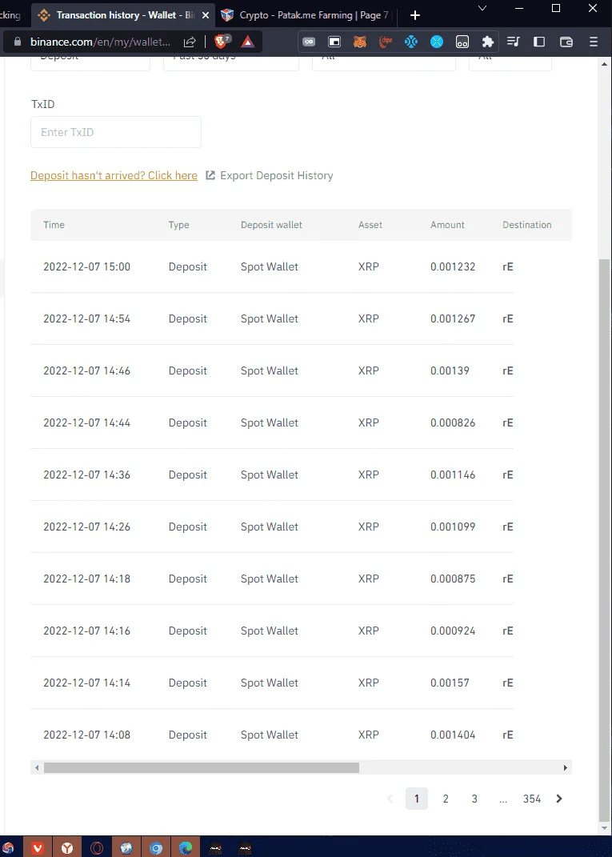
Task: Click the share page icon in address bar
Action: click(x=190, y=42)
